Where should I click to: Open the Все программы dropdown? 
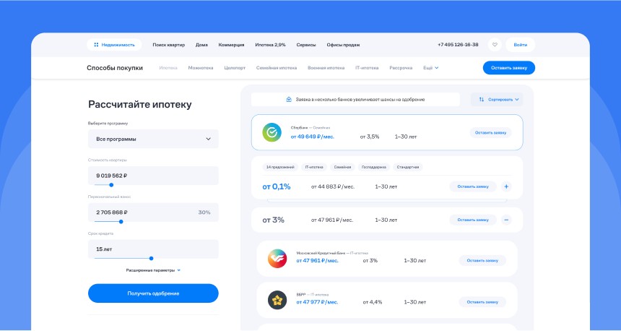click(153, 139)
